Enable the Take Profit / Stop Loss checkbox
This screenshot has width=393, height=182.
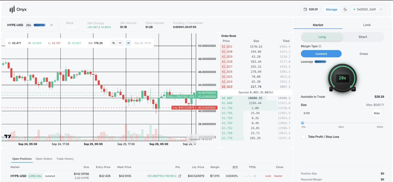point(303,137)
